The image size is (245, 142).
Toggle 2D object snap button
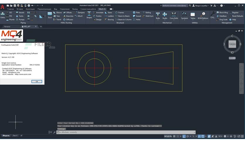tap(203, 136)
